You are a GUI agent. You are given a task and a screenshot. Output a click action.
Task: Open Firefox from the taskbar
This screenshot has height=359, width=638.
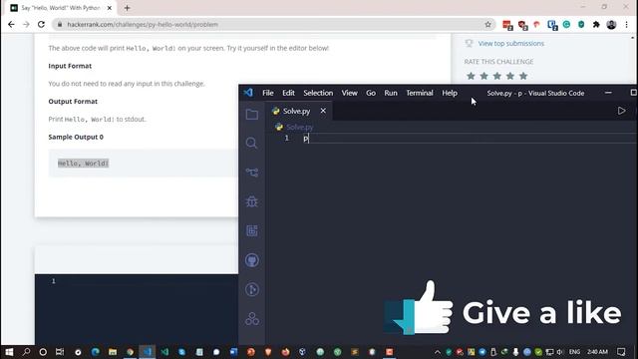(286, 352)
